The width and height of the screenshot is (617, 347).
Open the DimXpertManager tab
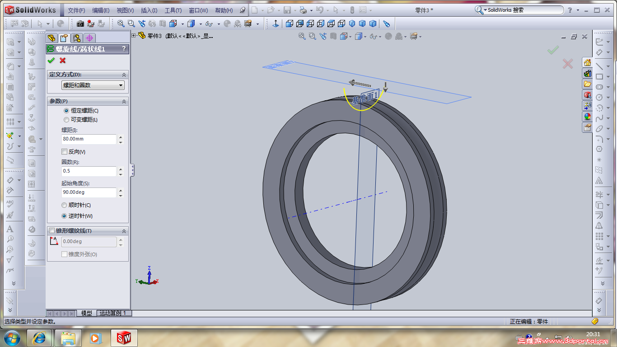point(89,38)
